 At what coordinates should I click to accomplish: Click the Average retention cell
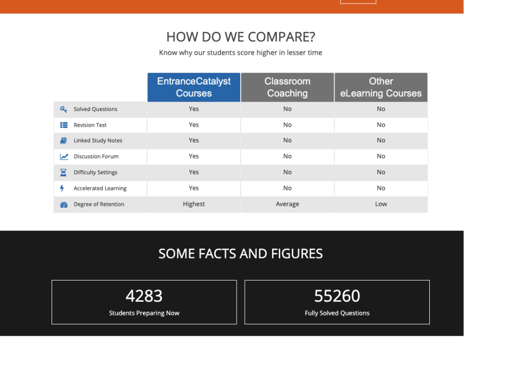[288, 204]
